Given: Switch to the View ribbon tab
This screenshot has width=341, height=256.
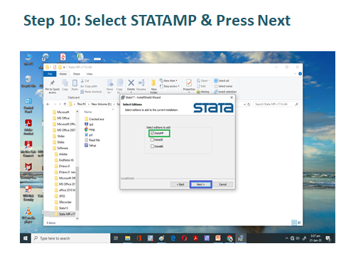Looking at the screenshot, I should click(x=90, y=74).
